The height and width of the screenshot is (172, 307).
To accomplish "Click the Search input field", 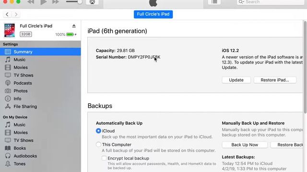I will (x=271, y=2).
